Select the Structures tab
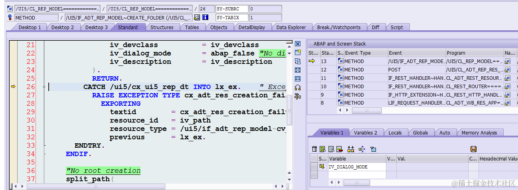This screenshot has height=190, width=518. pyautogui.click(x=162, y=27)
